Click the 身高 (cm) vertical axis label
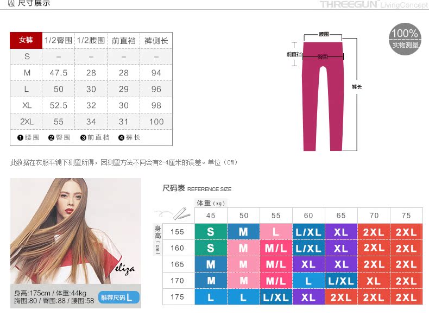429x329 pixels. coord(157,240)
